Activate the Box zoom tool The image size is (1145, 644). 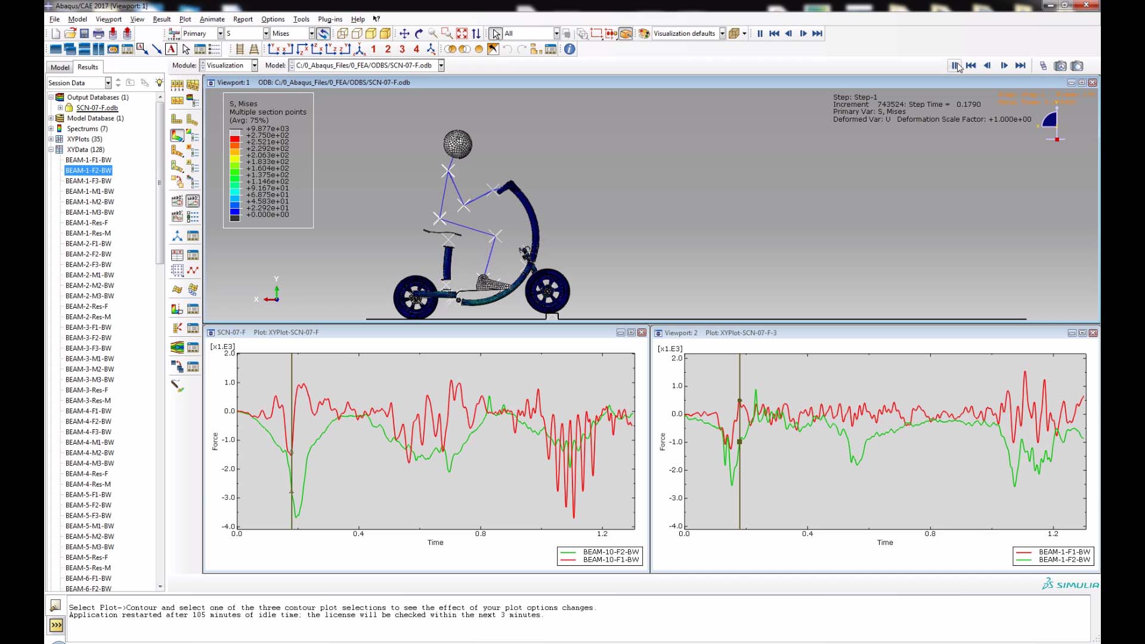click(447, 34)
